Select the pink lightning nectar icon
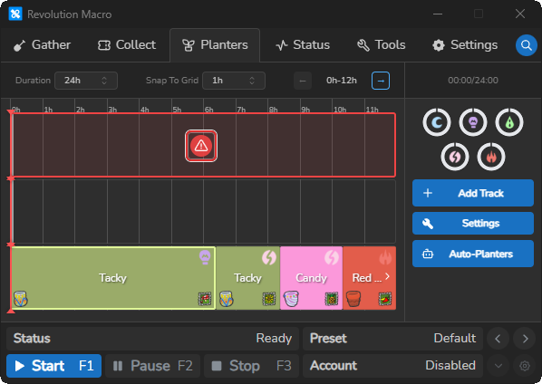542x384 pixels. click(x=455, y=157)
